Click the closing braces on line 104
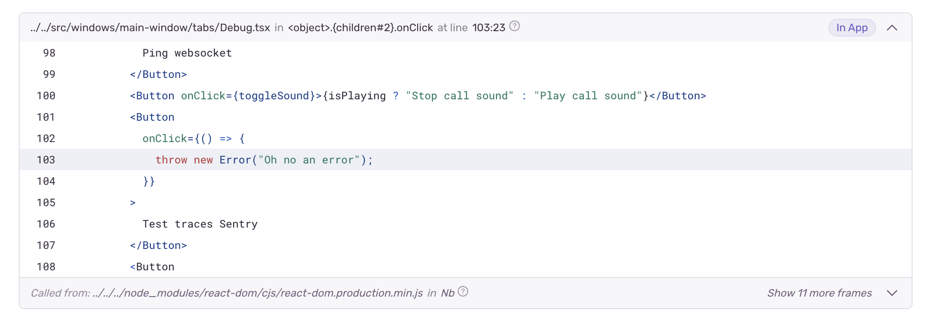Viewport: 925px width, 326px height. click(149, 181)
